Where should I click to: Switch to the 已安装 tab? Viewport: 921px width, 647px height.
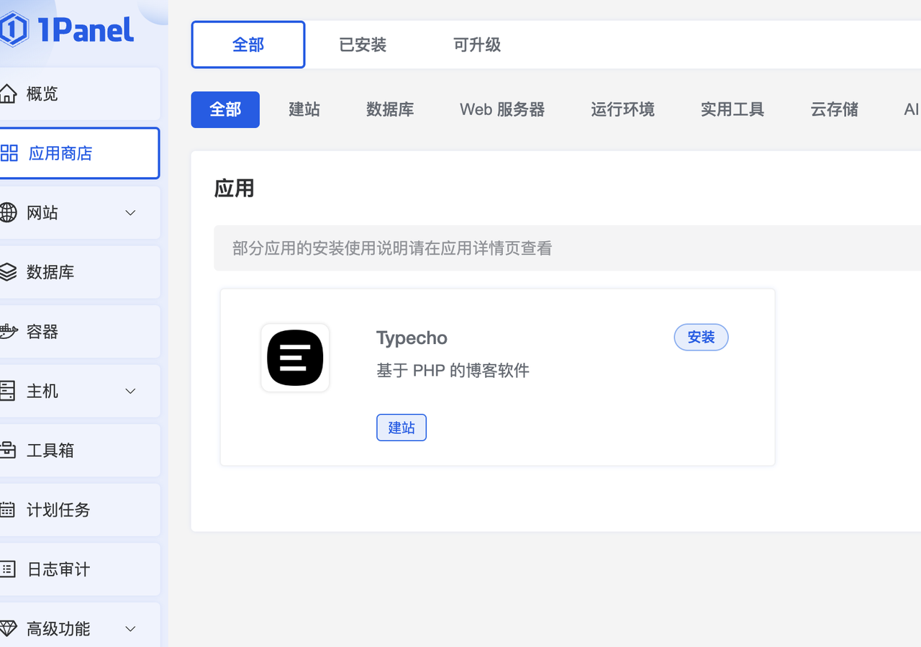[x=363, y=45]
